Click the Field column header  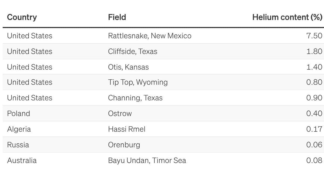coord(117,17)
